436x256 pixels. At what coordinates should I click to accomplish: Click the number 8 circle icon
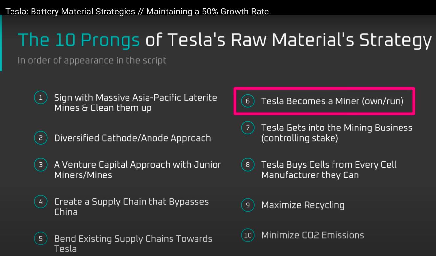(248, 165)
